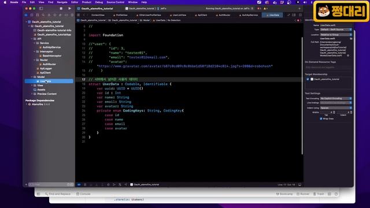Collapse the API folder
370x208 pixels.
tap(32, 39)
